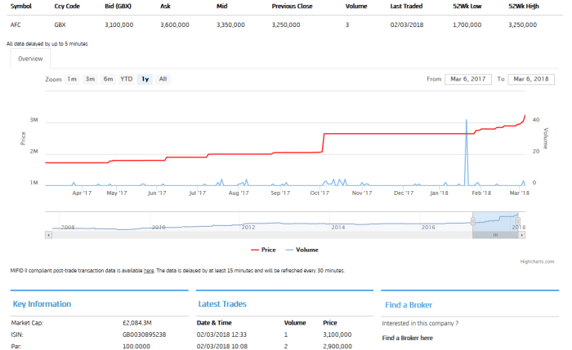Select the 3m zoom range
572x350 pixels.
tap(90, 79)
